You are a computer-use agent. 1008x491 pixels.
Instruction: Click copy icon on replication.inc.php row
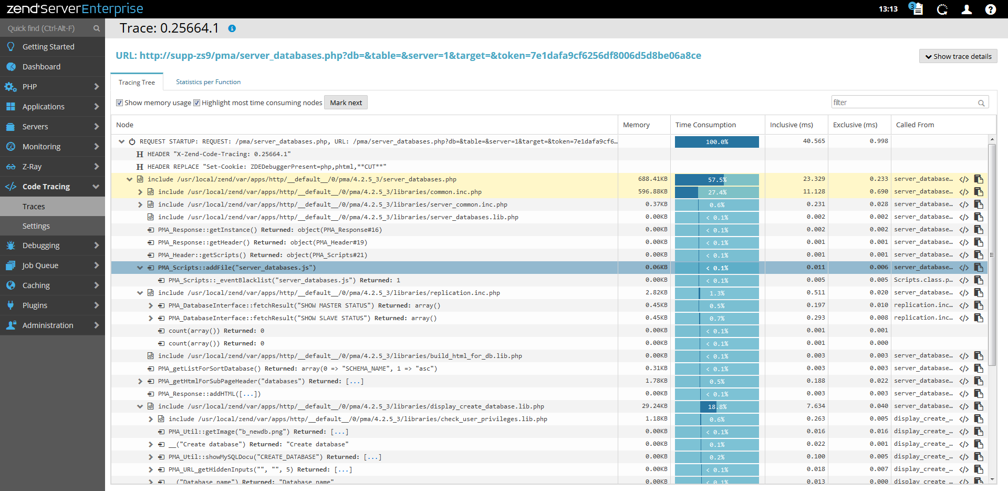click(x=979, y=293)
